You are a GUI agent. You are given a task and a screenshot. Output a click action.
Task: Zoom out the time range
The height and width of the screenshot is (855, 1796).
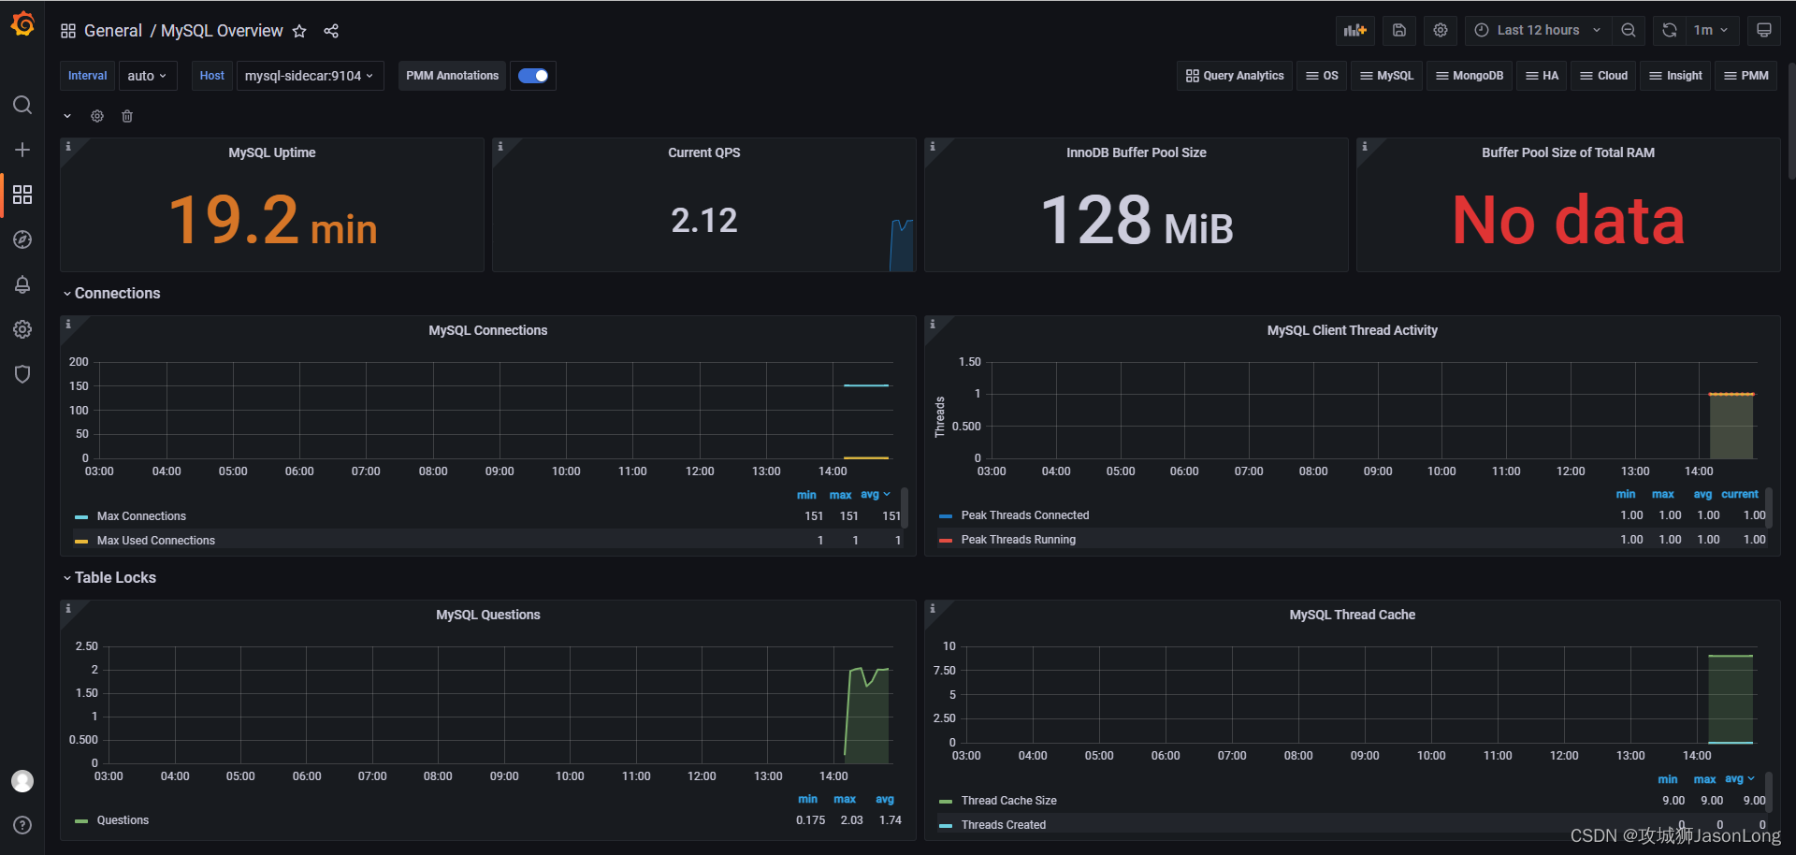[x=1629, y=30]
